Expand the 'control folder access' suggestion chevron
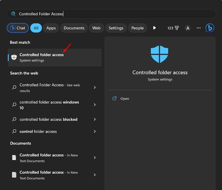Image resolution: width=222 pixels, height=190 pixels. pyautogui.click(x=95, y=131)
